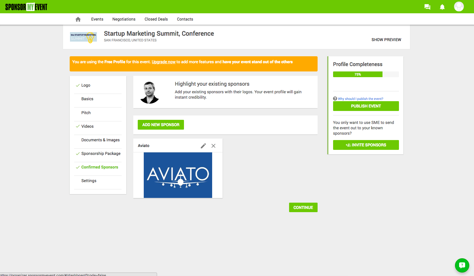The width and height of the screenshot is (474, 276).
Task: Click the 'Aviato' sponsor name
Action: pyautogui.click(x=143, y=146)
